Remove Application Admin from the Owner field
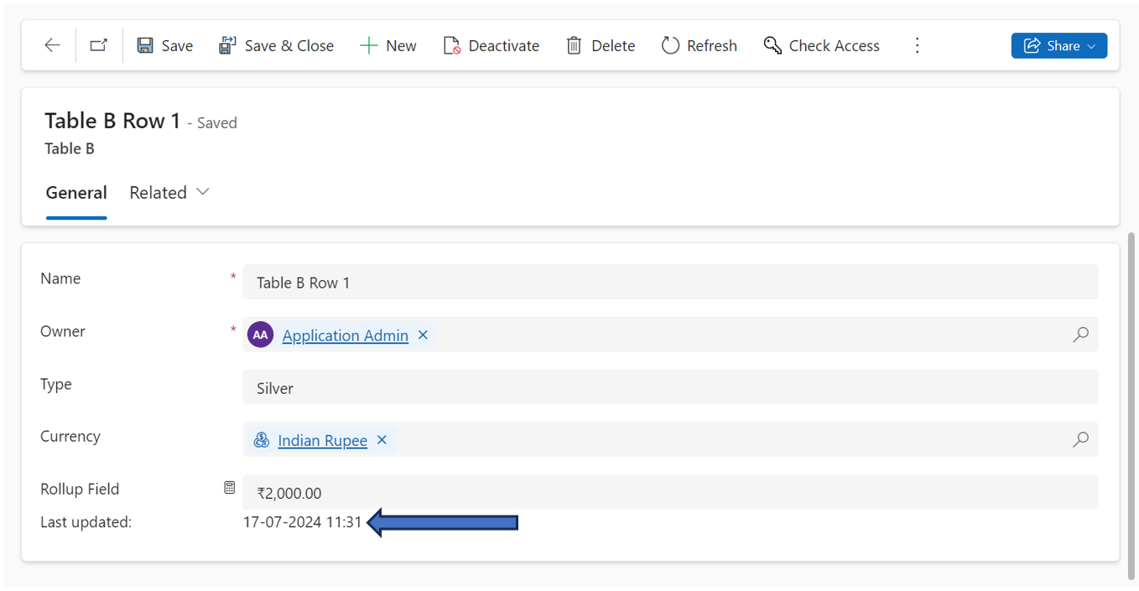 423,334
